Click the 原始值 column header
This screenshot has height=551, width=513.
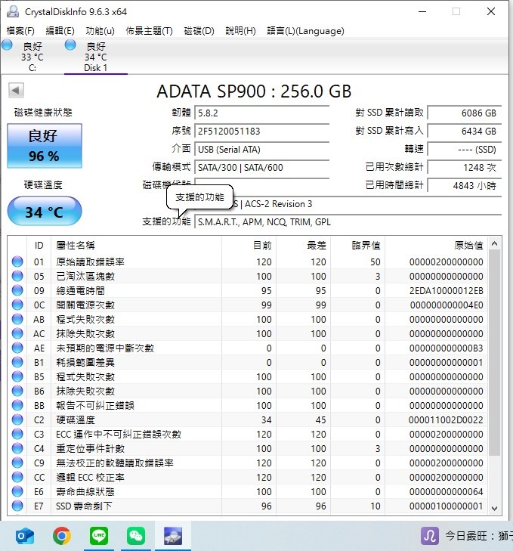(436, 246)
